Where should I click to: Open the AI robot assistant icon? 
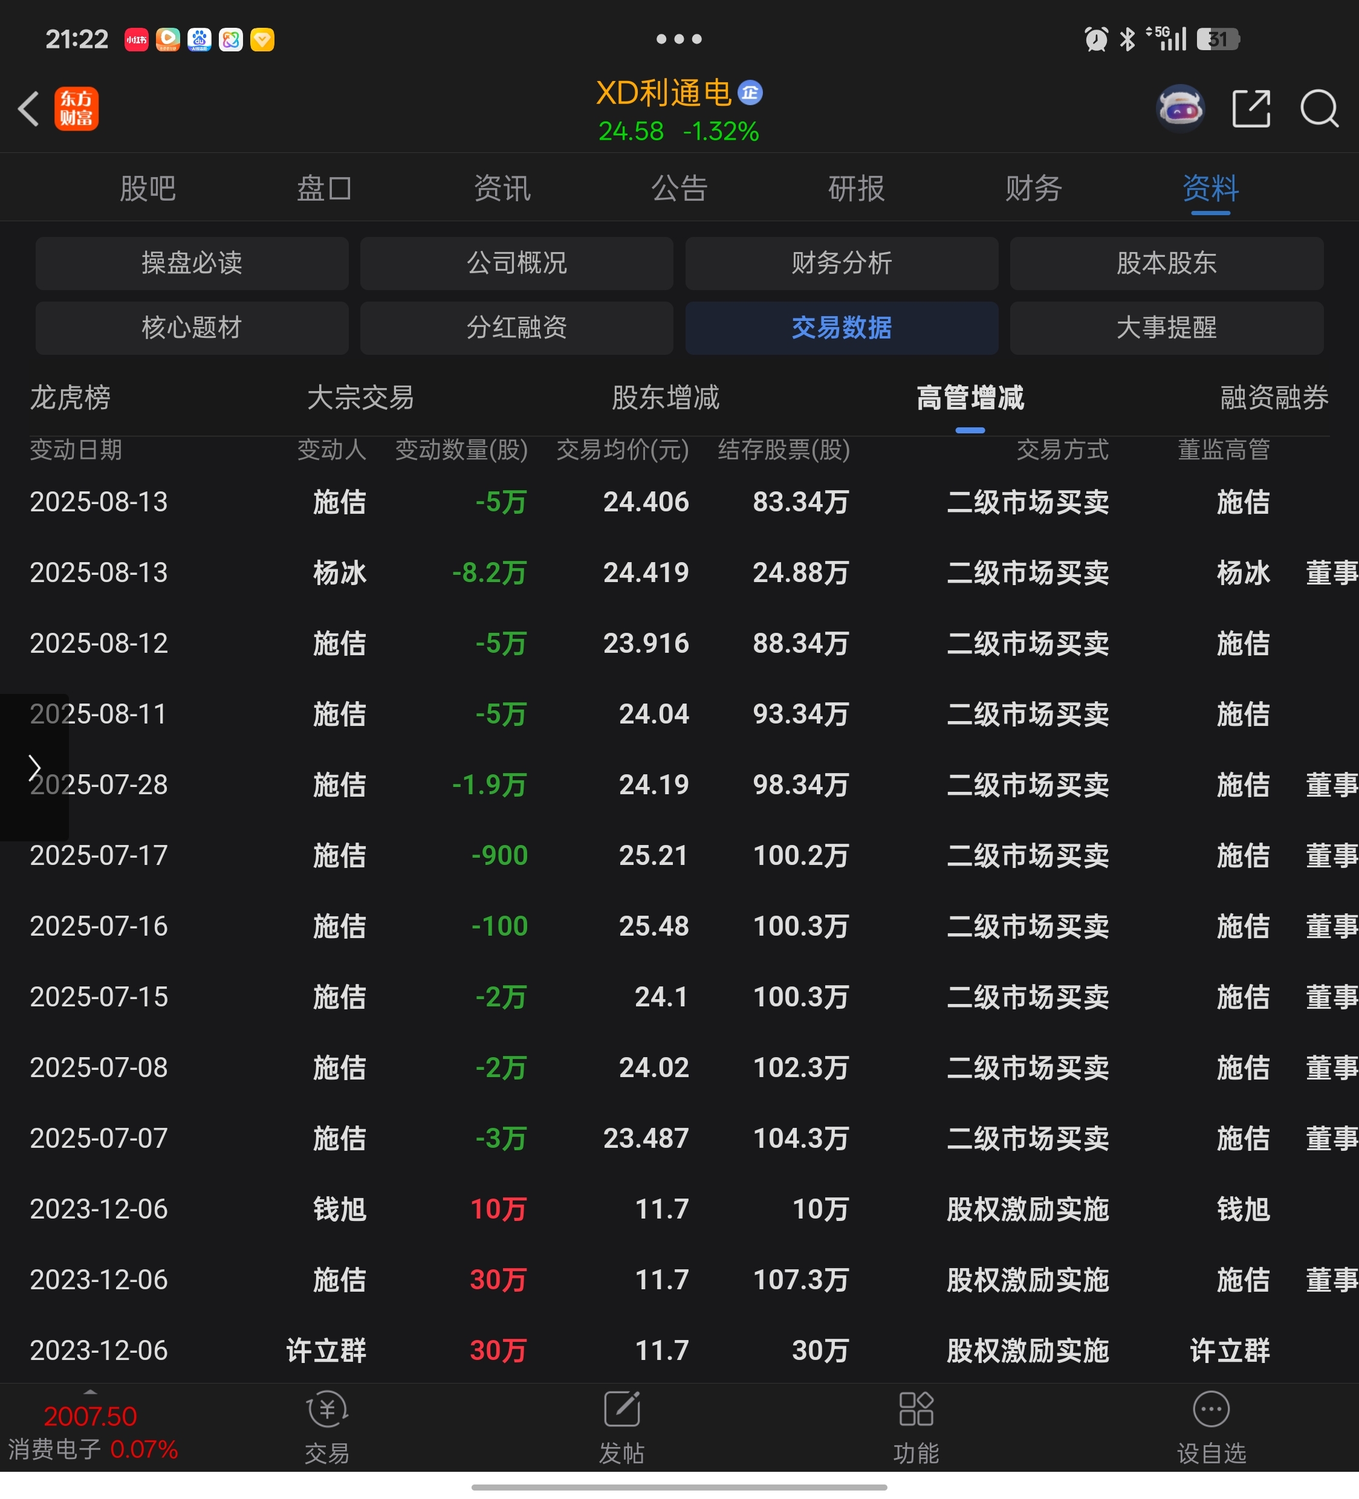[1181, 109]
